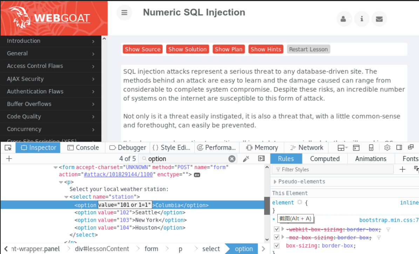The width and height of the screenshot is (419, 254).
Task: Expand Access Control Flaws section
Action: 51,66
